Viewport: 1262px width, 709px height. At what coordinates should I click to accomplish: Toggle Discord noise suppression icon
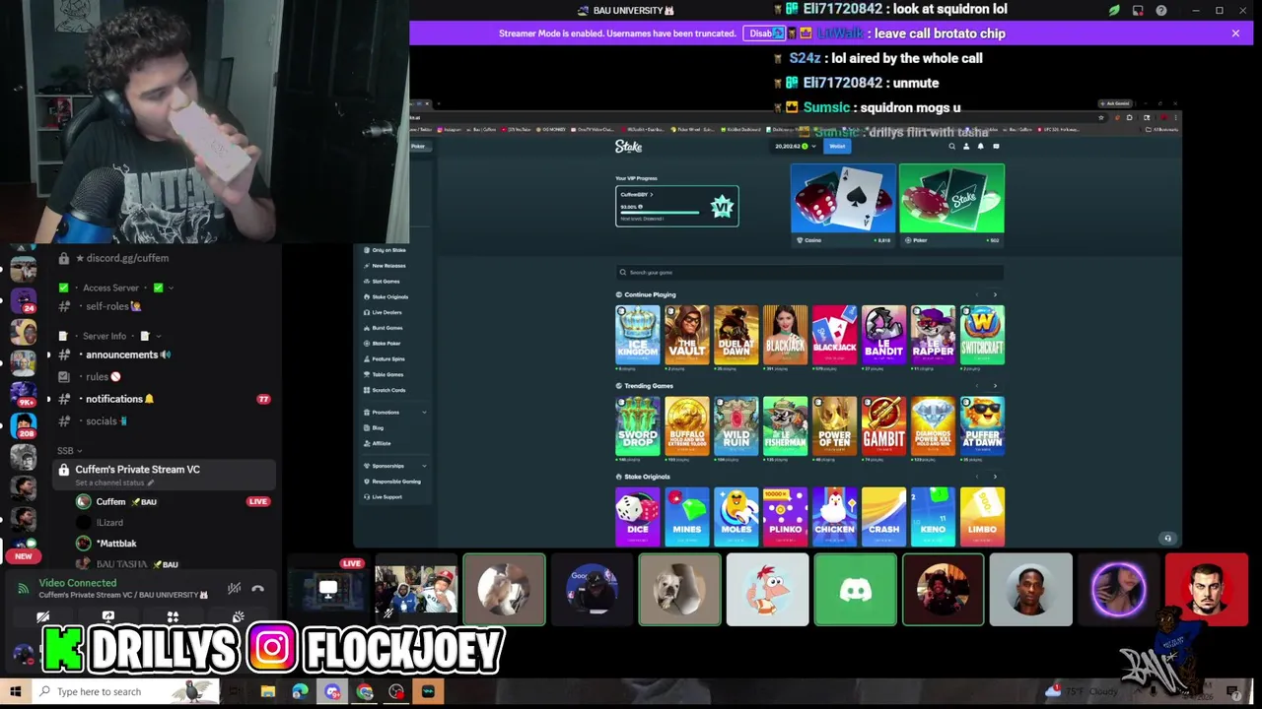point(234,589)
